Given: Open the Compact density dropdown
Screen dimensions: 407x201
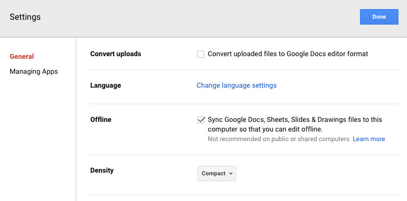Looking at the screenshot, I should click(x=217, y=174).
